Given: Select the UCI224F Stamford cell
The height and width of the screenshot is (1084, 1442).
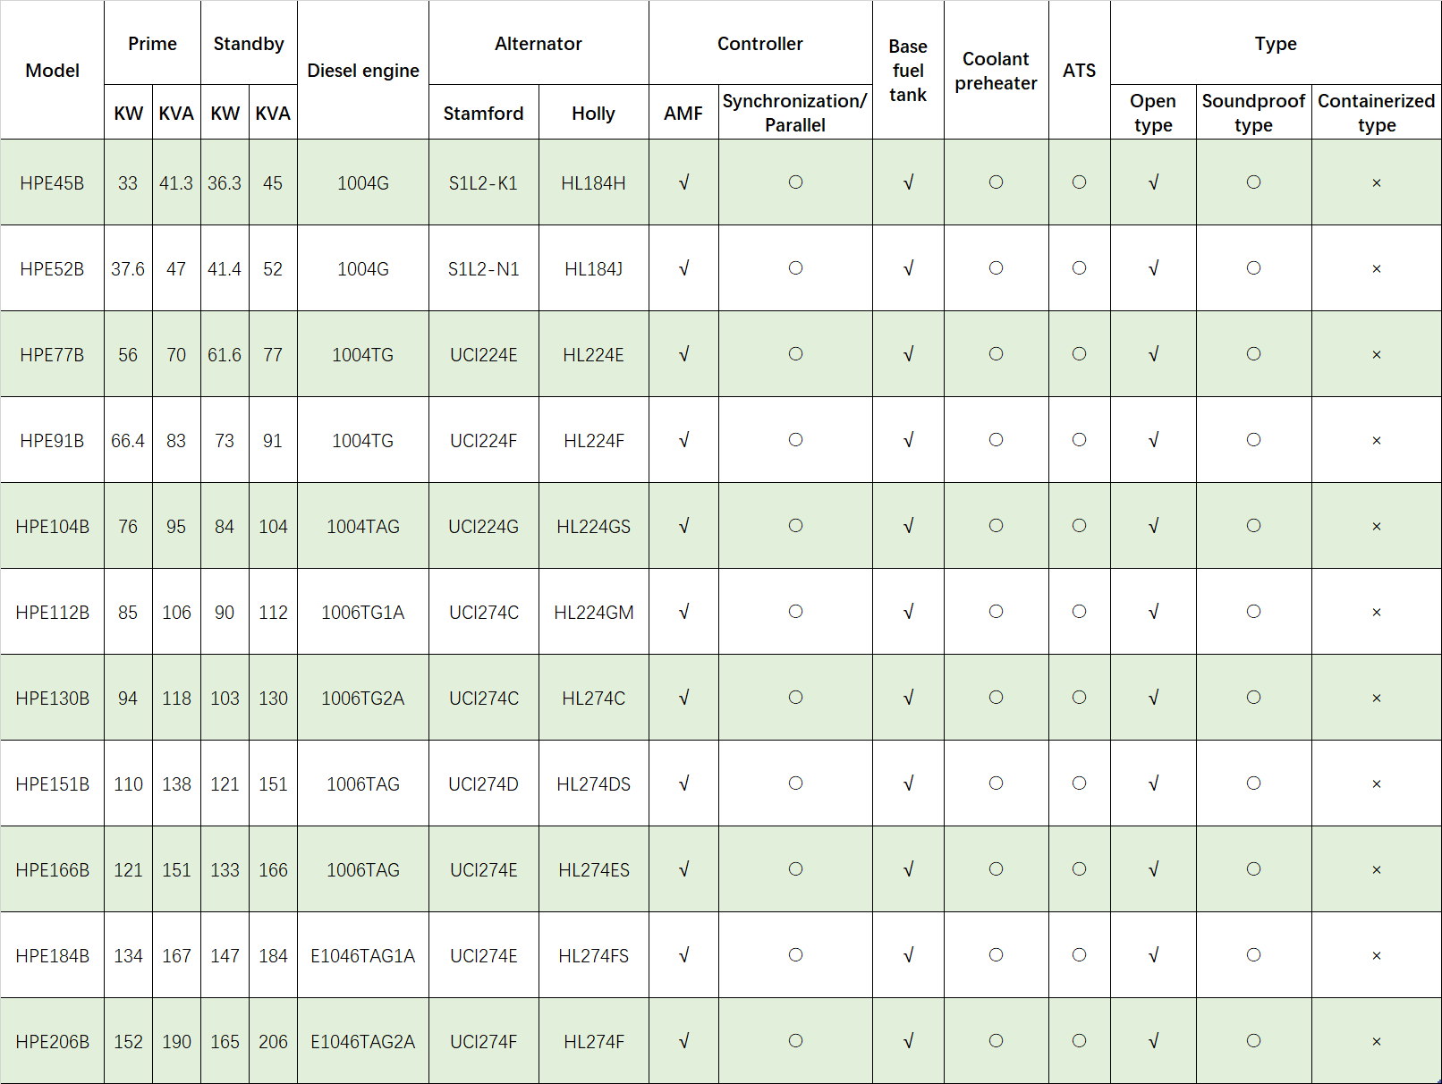Looking at the screenshot, I should pos(484,440).
